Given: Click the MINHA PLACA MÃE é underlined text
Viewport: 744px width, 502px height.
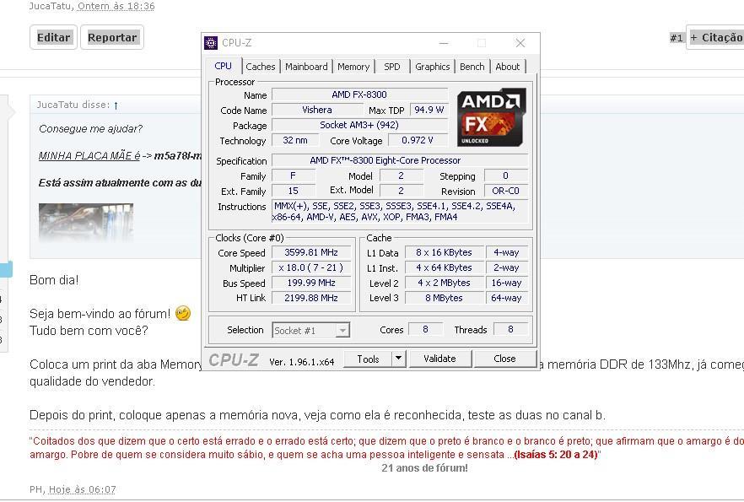Looking at the screenshot, I should point(89,155).
